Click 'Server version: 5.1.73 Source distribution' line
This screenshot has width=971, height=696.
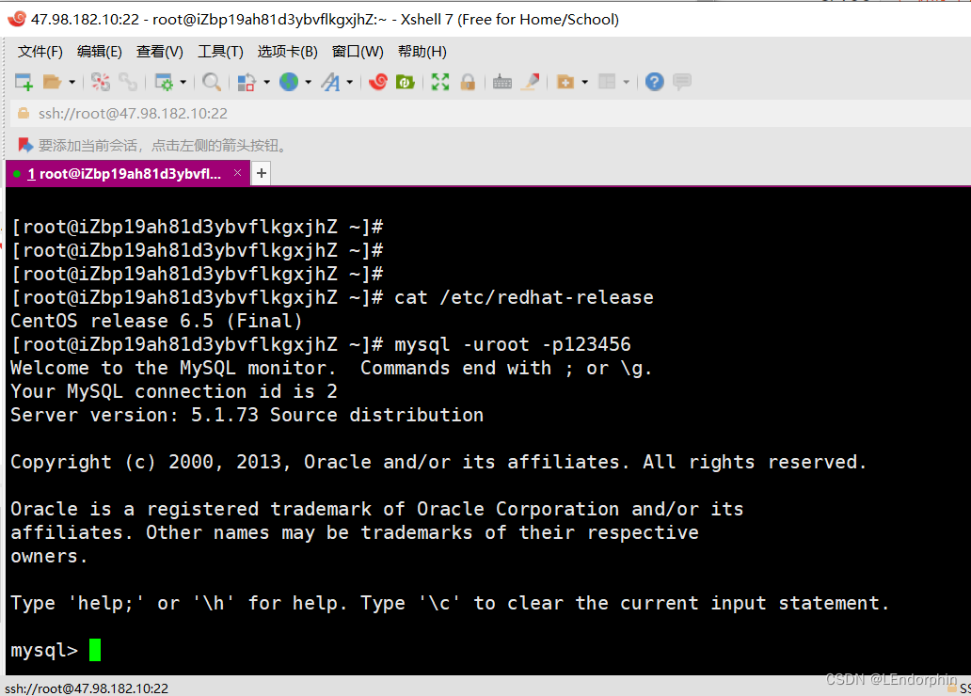[x=247, y=416]
